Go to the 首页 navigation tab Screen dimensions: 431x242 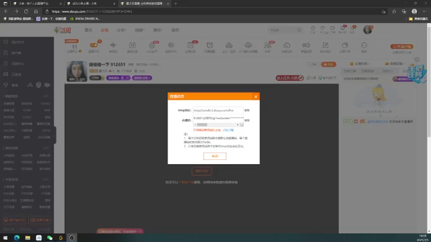88,30
